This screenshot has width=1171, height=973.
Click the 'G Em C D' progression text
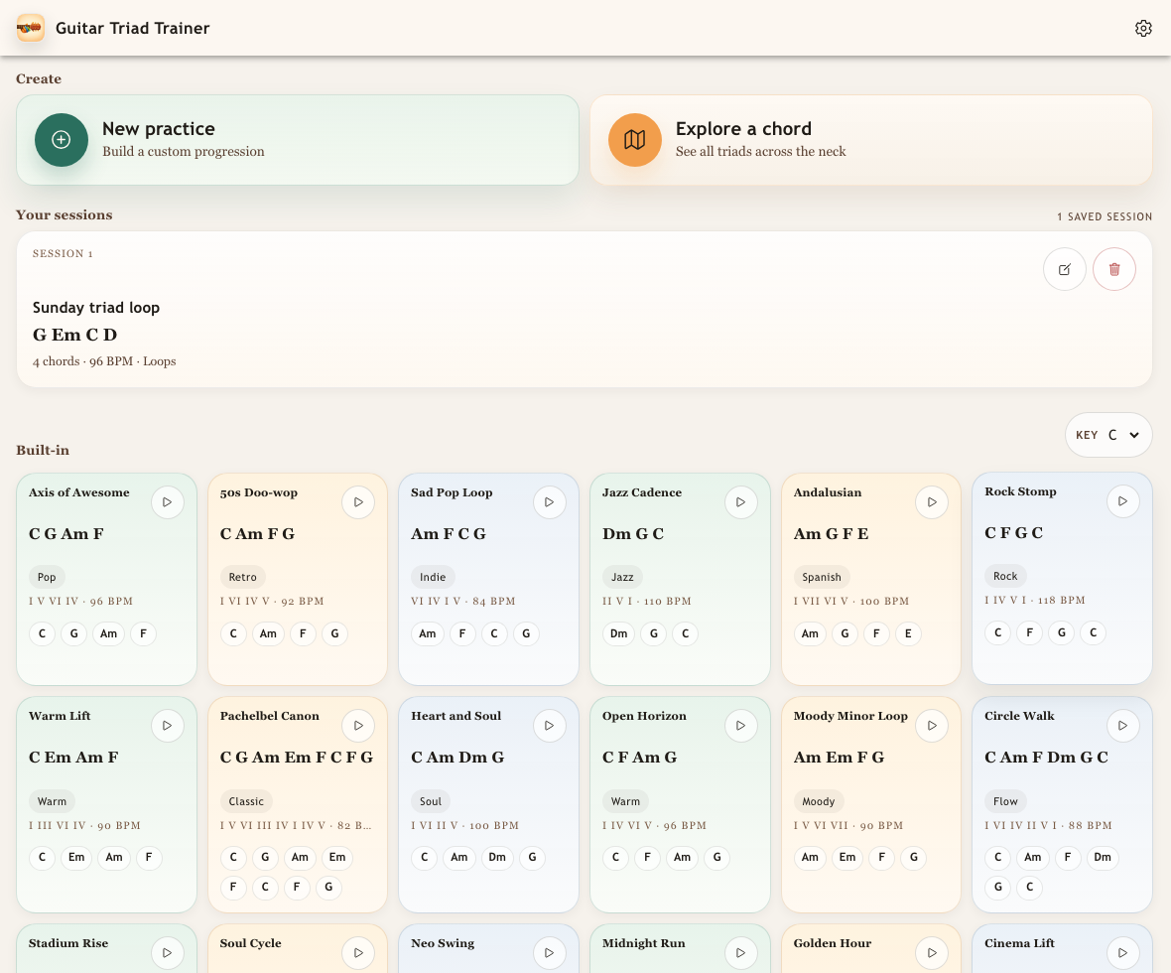point(74,334)
